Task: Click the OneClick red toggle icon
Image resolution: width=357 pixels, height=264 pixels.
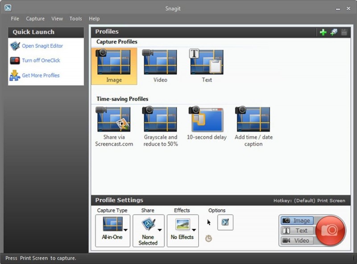Action: pos(15,61)
